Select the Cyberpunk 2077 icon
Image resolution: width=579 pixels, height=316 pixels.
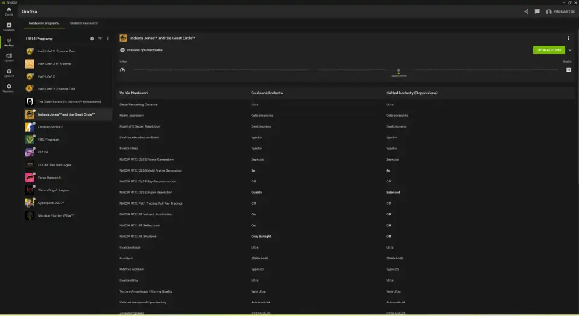pyautogui.click(x=30, y=203)
